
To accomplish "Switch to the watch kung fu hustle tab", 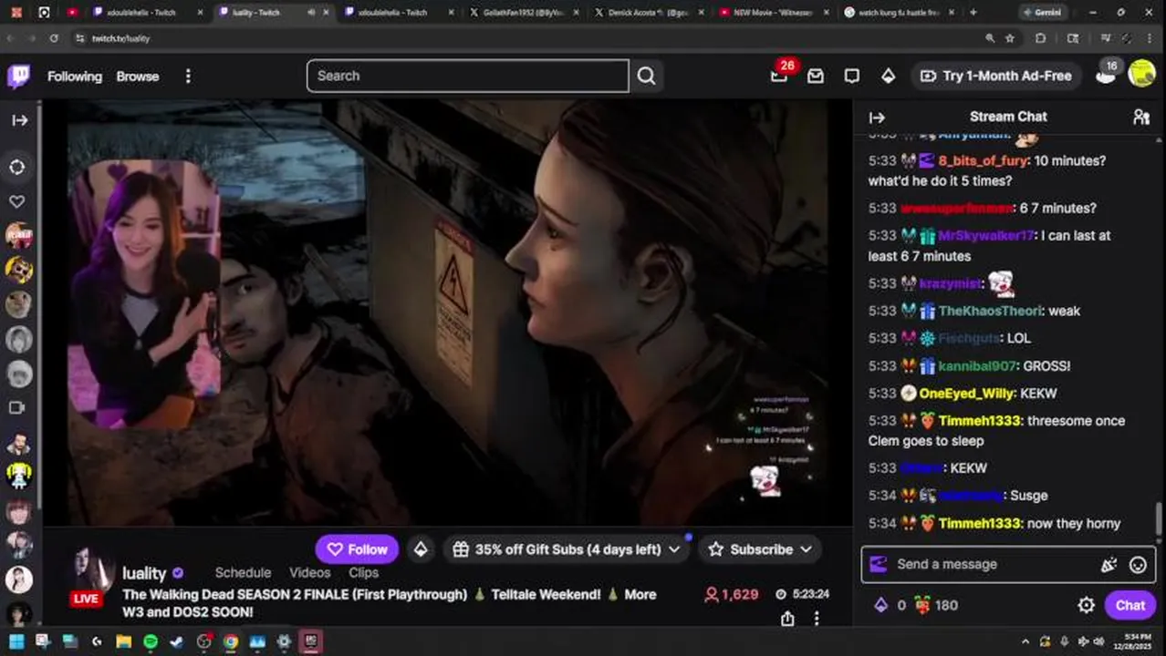I will [897, 13].
